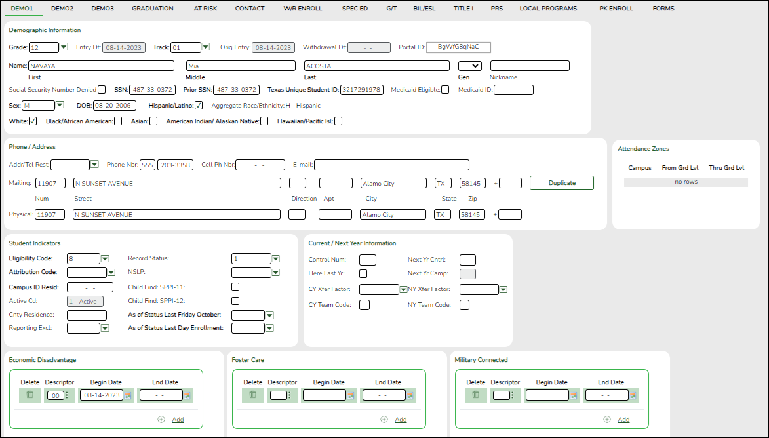Click the End Date calendar icon under Economic Disadvantage
Screen dimensions: 769x438
186,395
